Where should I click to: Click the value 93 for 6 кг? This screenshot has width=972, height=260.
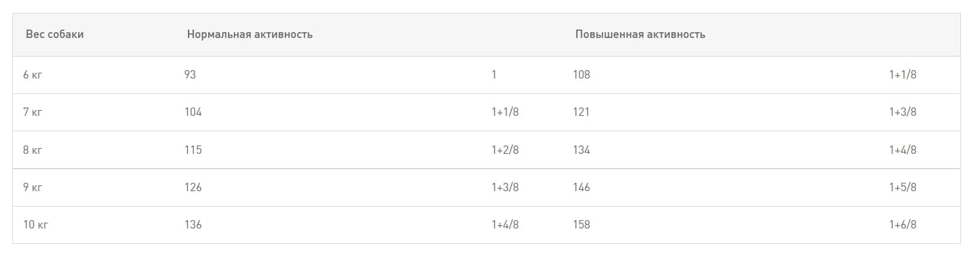point(190,75)
